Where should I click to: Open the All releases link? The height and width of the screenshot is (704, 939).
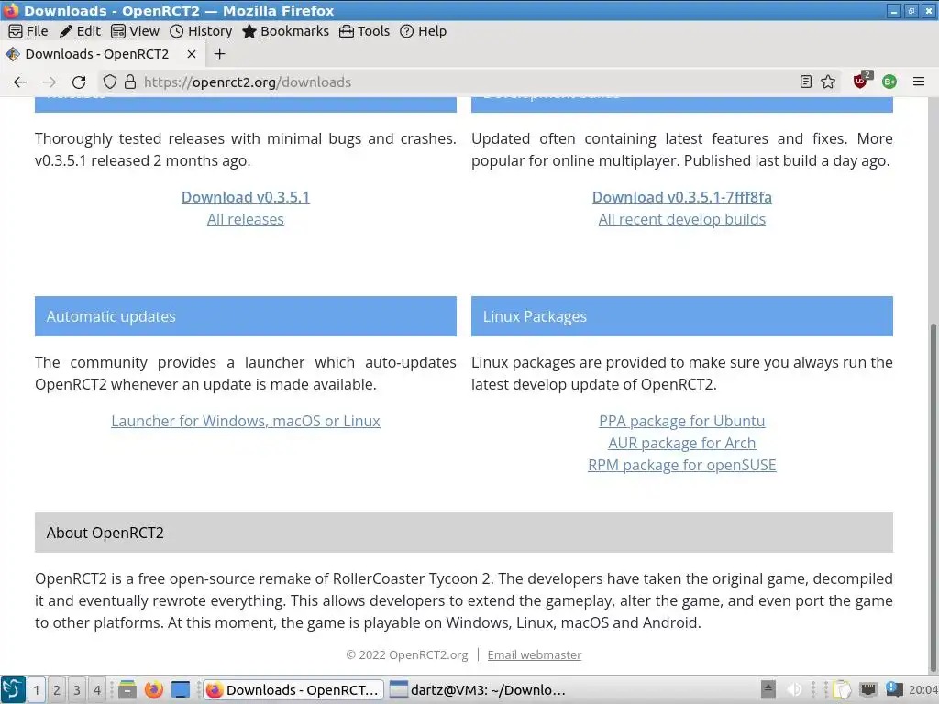246,219
